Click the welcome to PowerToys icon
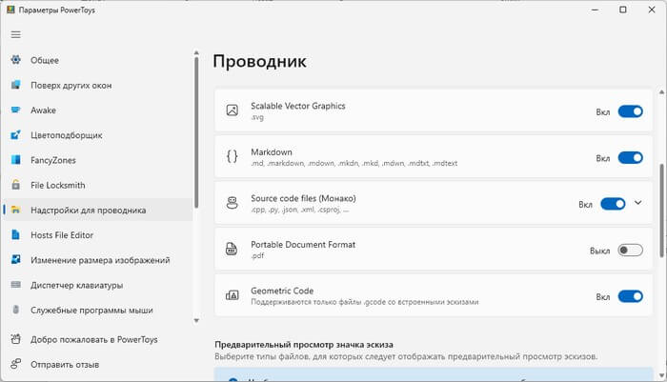 (16, 339)
